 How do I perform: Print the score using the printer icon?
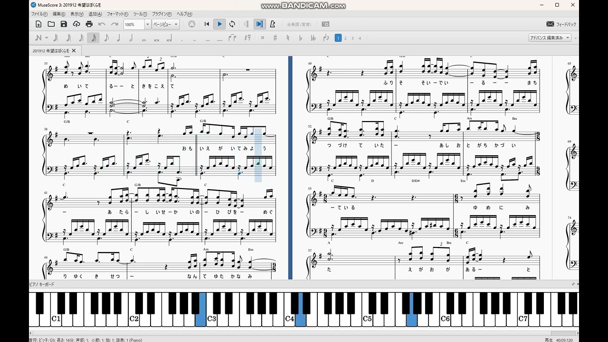click(x=89, y=24)
